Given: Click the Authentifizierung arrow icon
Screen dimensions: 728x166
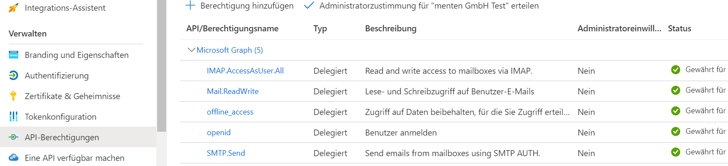Looking at the screenshot, I should [13, 75].
